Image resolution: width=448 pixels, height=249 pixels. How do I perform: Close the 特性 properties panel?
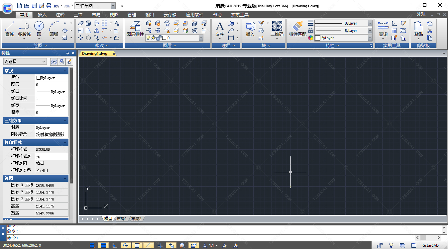pos(73,53)
